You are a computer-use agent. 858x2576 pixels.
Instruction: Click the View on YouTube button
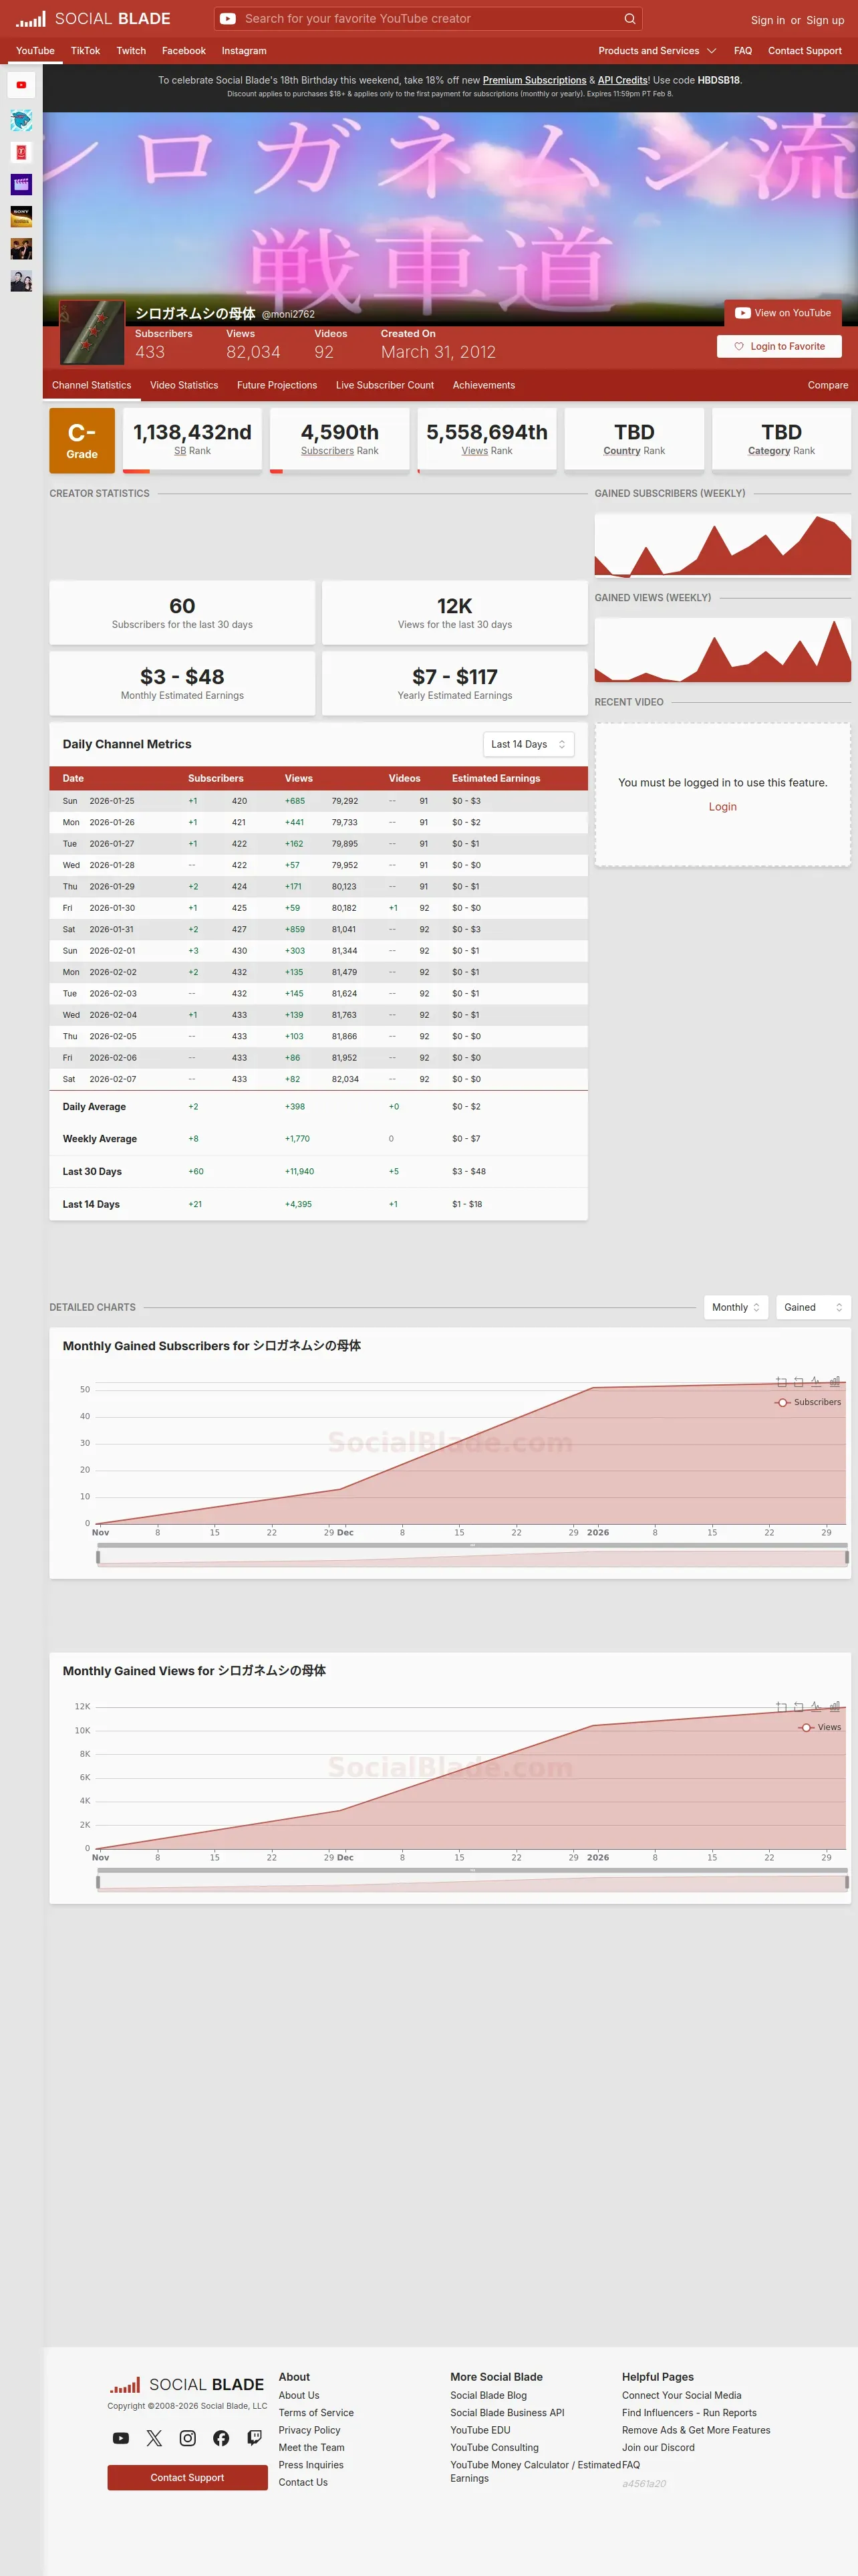tap(783, 313)
